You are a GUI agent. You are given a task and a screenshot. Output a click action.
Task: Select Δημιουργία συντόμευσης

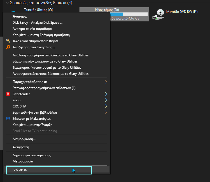point(57,155)
